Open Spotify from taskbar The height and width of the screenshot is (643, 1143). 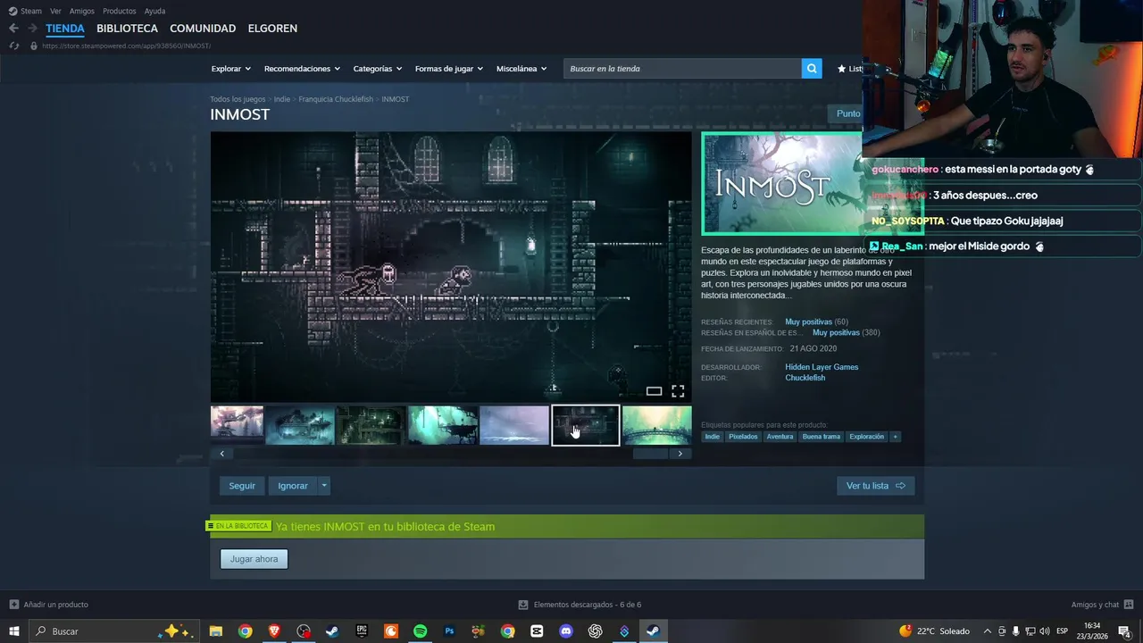tap(420, 631)
